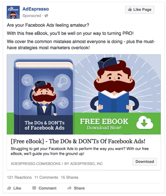
Task: Click the lightbulb icon on book cover
Action: [x=62, y=82]
